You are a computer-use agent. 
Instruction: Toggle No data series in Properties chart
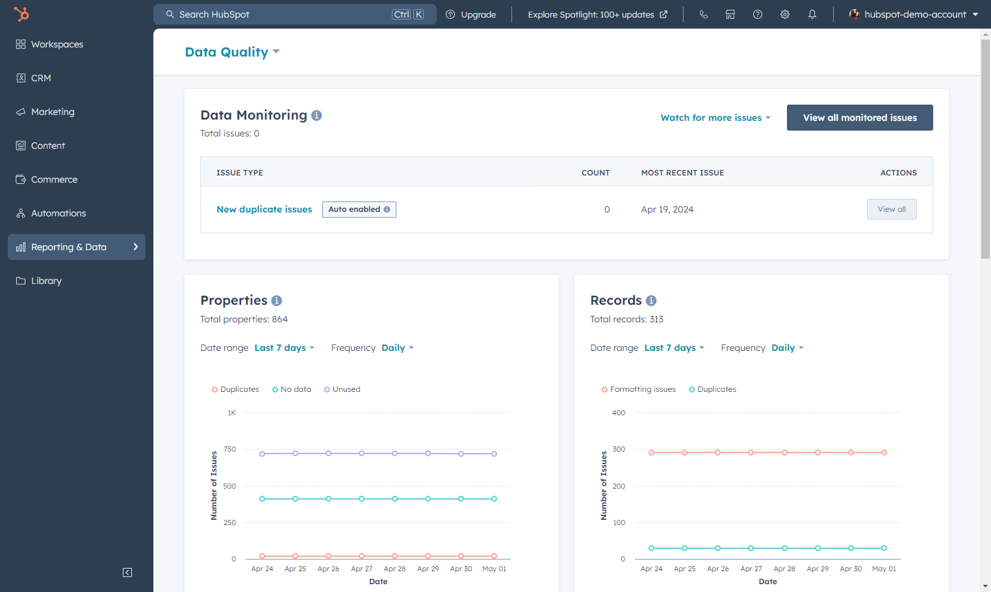(292, 389)
